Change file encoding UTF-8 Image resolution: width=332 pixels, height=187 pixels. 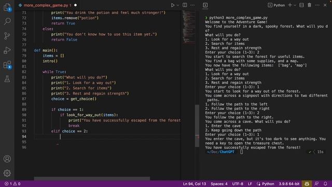point(238,184)
